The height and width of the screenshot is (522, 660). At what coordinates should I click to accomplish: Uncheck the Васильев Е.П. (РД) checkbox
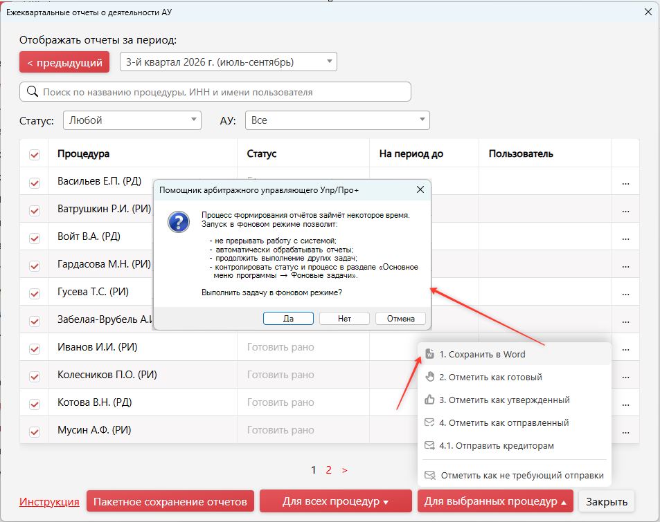tap(35, 183)
